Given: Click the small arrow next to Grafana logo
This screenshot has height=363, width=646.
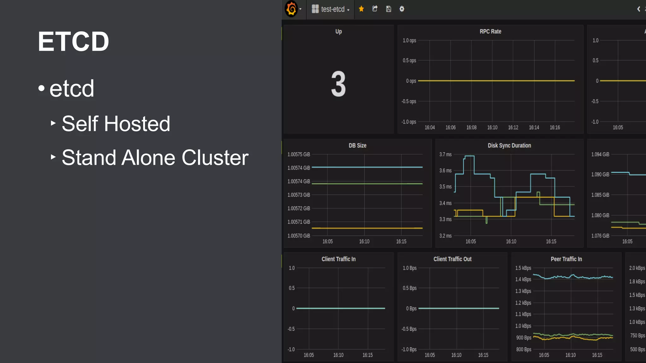Looking at the screenshot, I should 300,9.
